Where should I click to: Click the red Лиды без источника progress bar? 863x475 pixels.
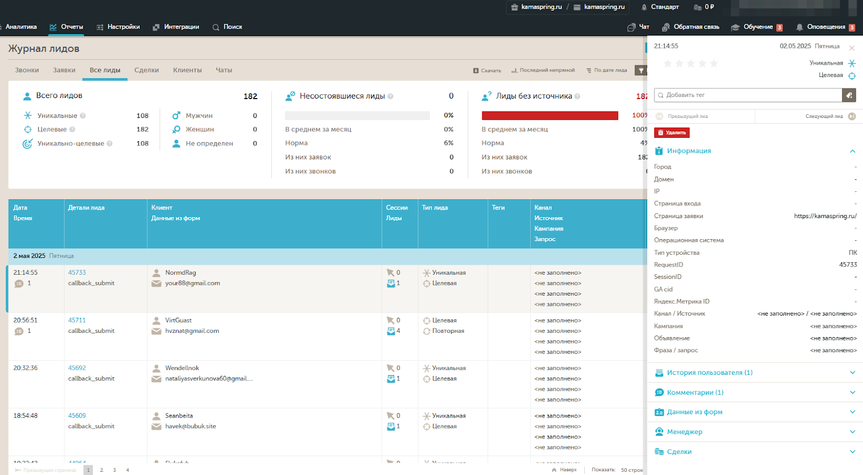550,116
